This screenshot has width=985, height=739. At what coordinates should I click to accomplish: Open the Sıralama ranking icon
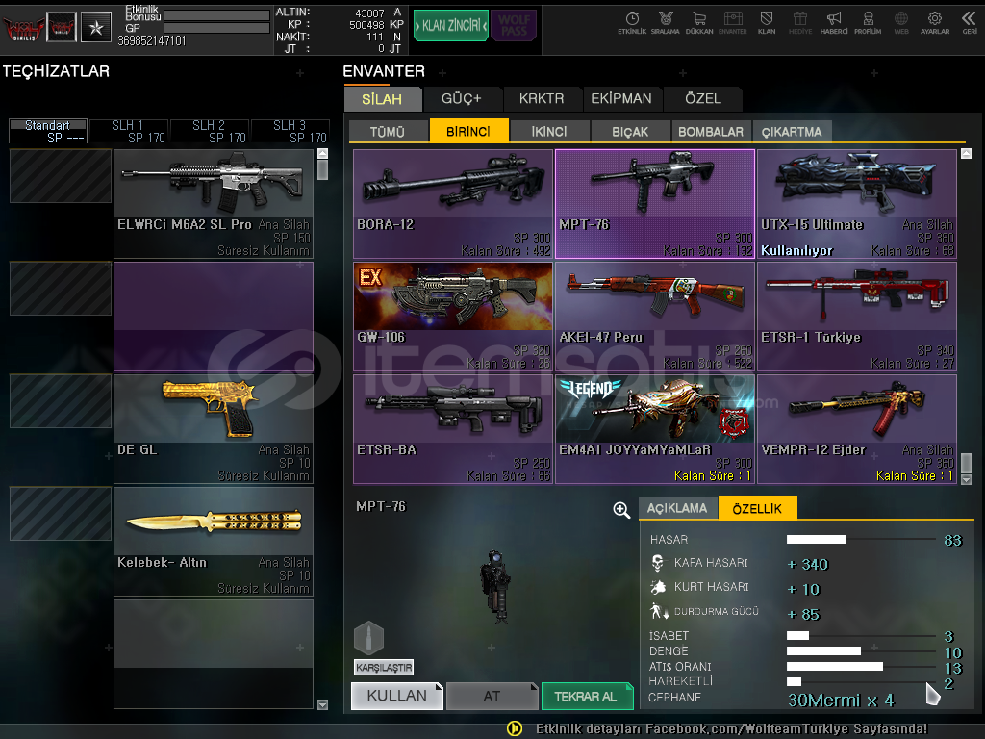(x=666, y=23)
